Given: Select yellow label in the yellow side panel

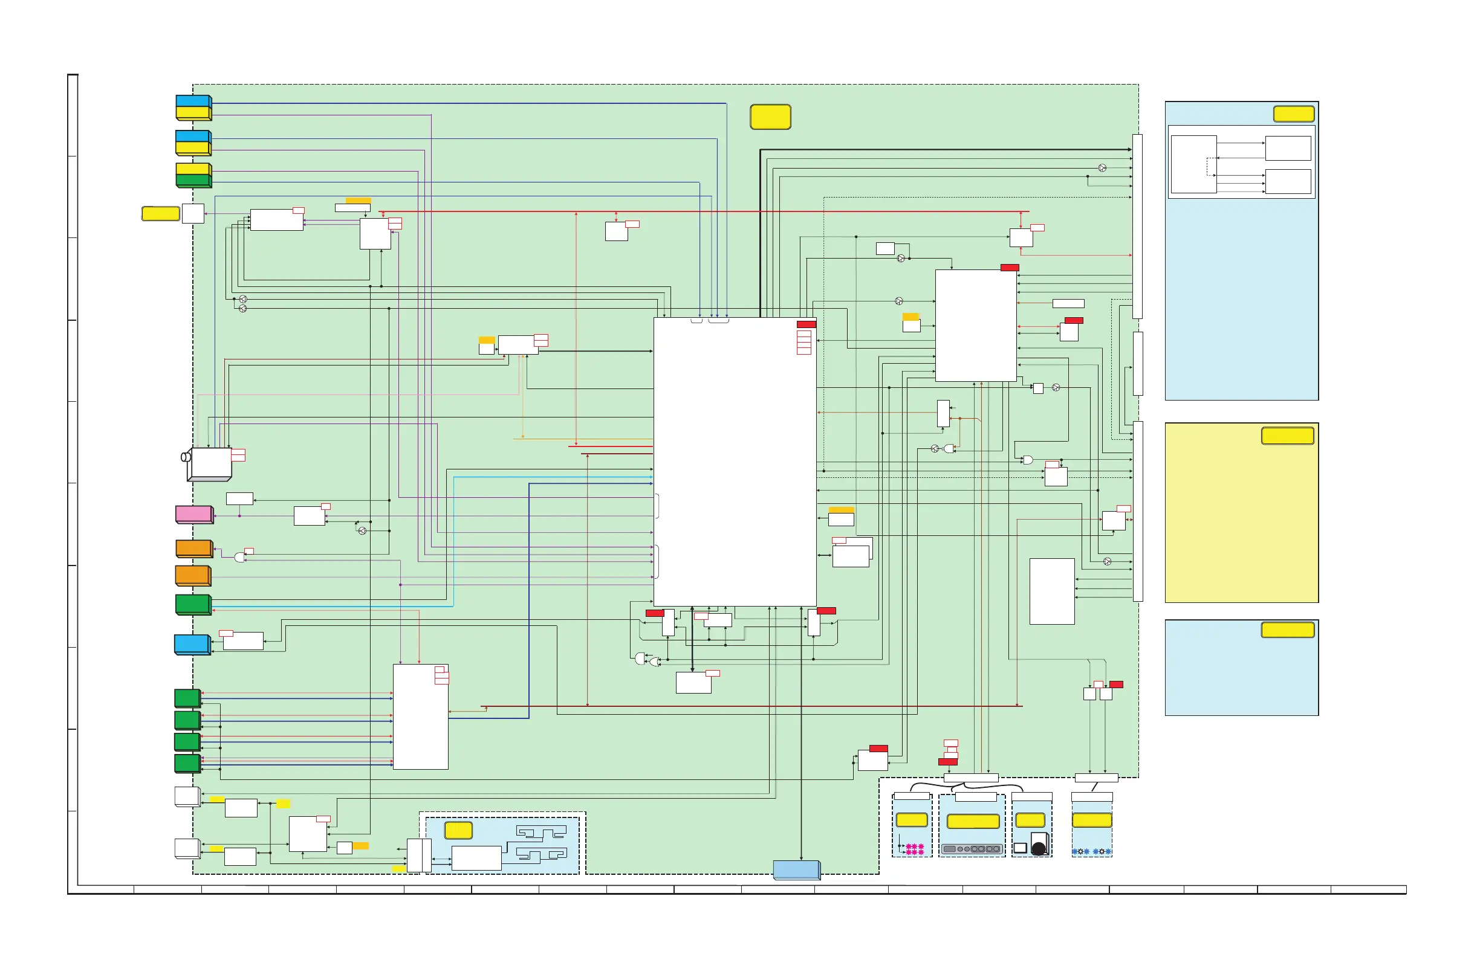Looking at the screenshot, I should [x=1287, y=436].
